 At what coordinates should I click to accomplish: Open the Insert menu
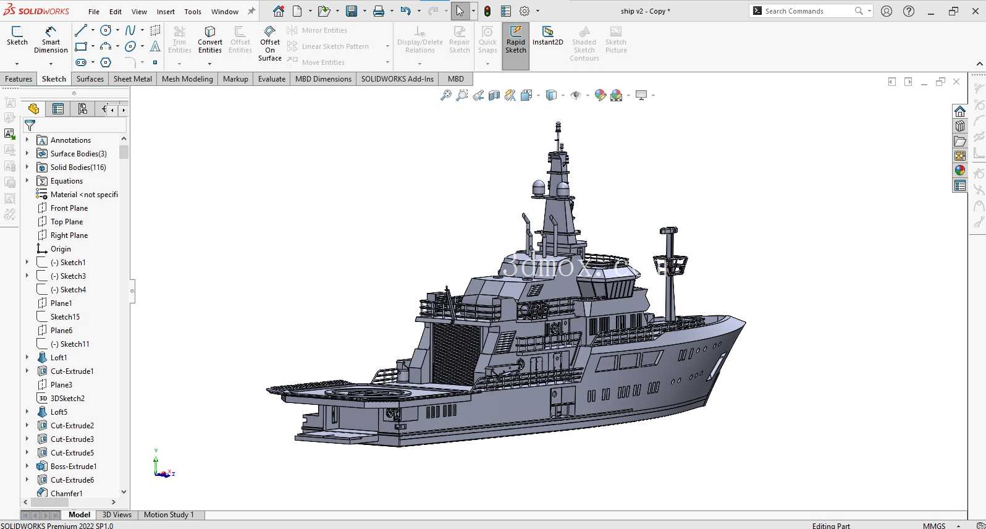(166, 11)
